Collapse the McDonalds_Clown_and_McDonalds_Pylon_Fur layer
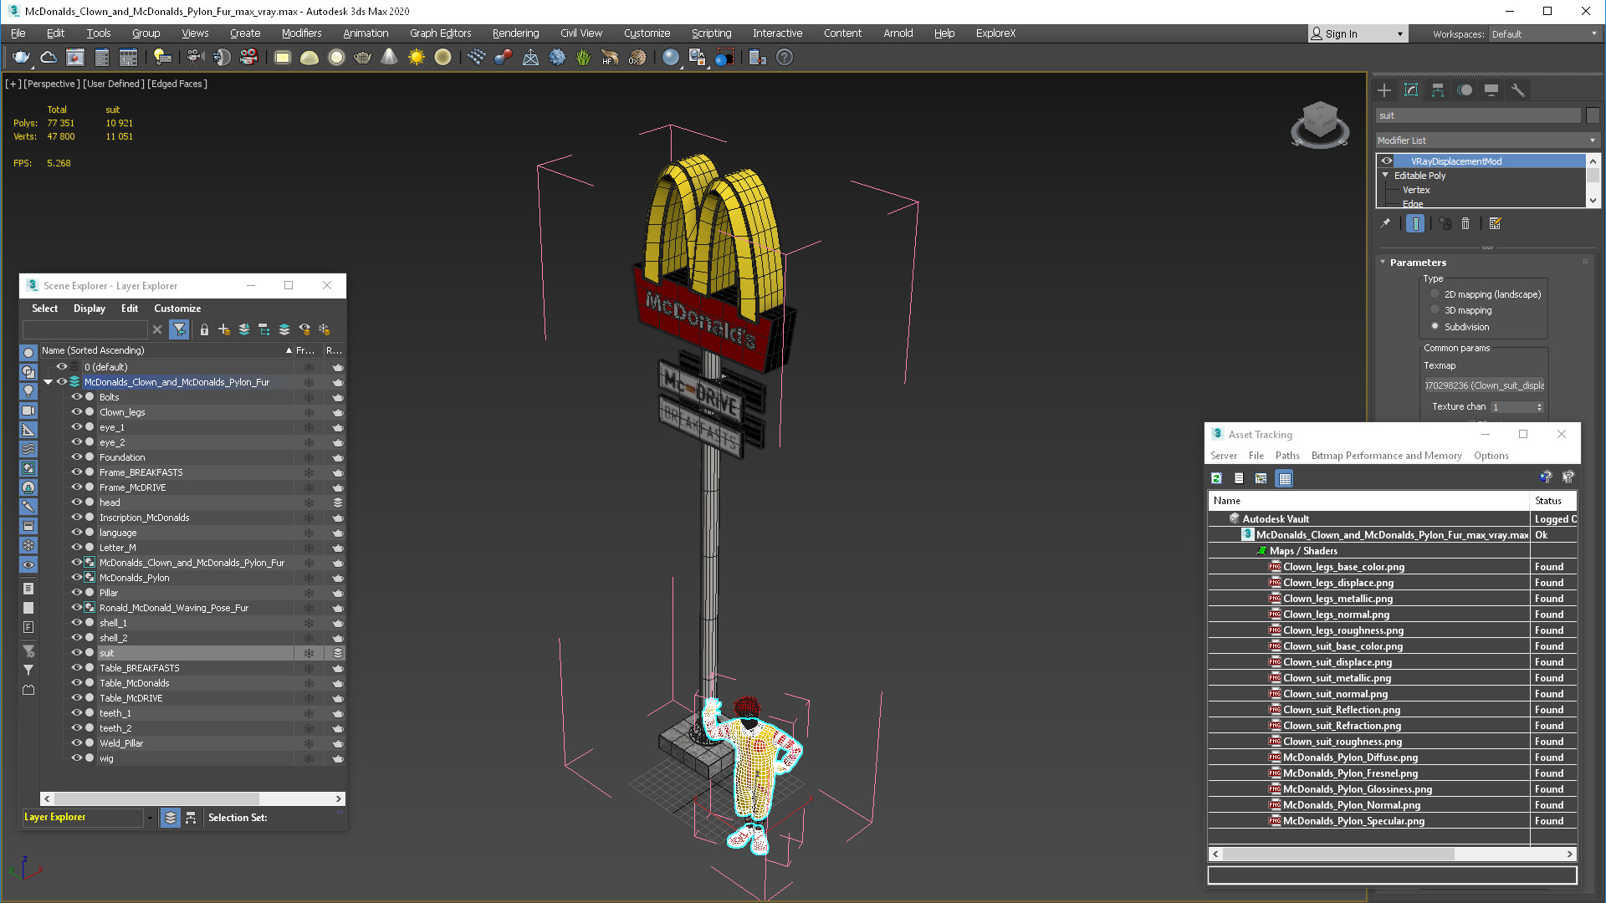 tap(48, 382)
